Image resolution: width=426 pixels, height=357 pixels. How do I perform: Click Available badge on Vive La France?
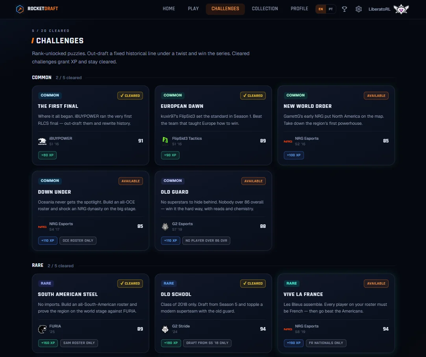(x=376, y=283)
